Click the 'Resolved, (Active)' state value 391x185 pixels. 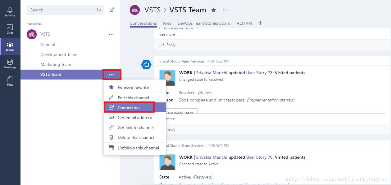(x=196, y=92)
